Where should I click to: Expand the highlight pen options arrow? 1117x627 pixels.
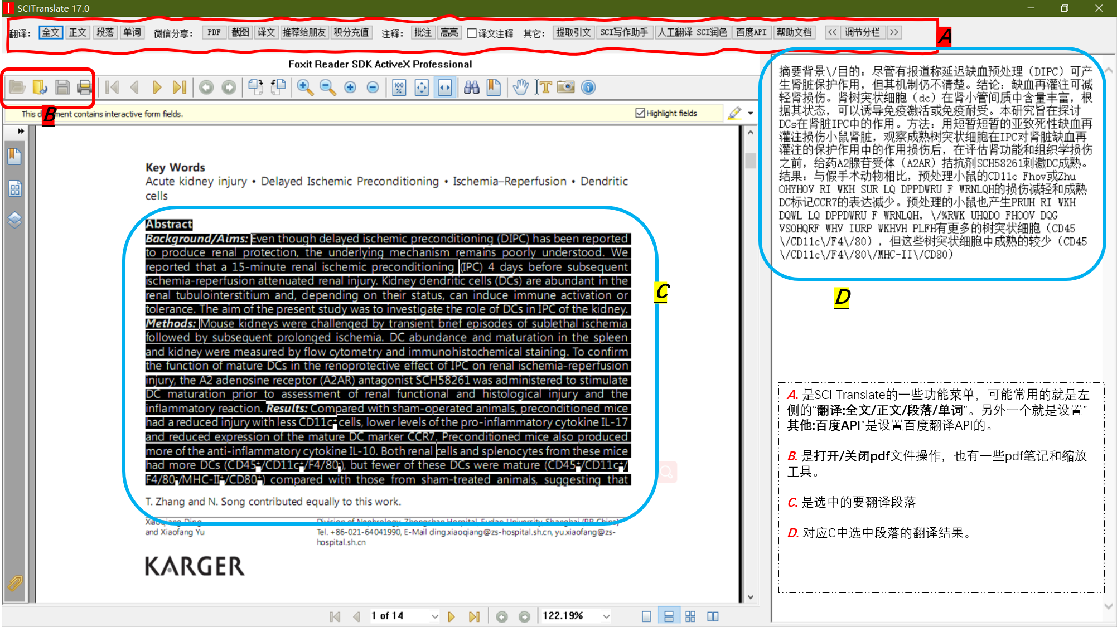751,113
